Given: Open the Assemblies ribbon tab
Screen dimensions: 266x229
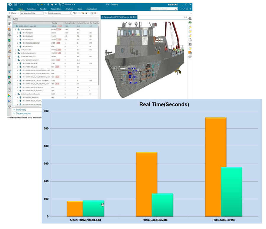Looking at the screenshot, I should point(56,9).
